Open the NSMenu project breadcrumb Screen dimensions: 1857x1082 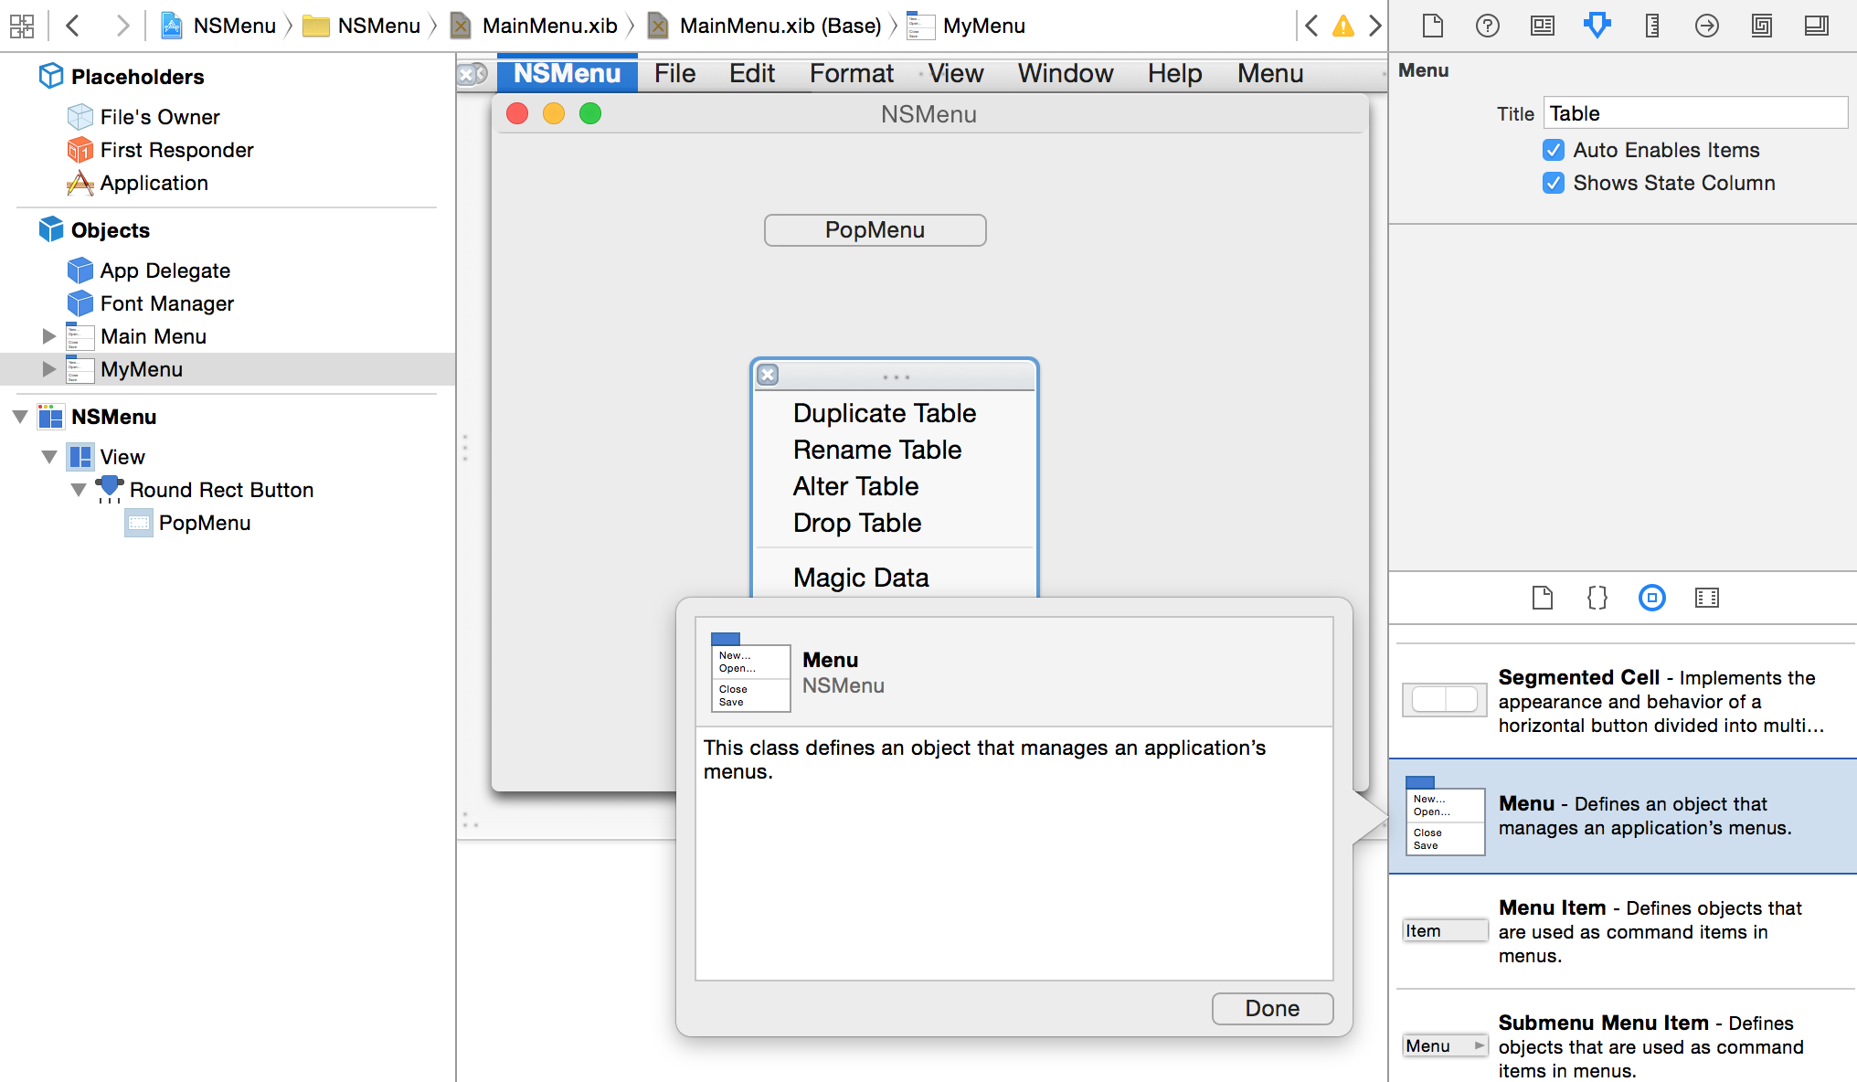click(x=218, y=26)
